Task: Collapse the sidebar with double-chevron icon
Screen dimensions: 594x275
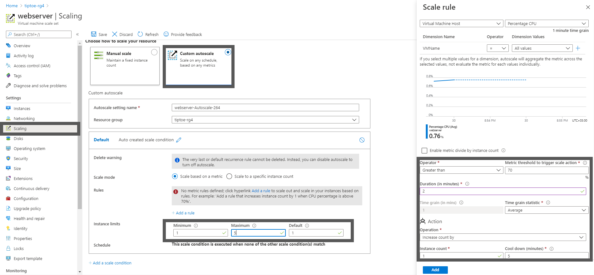Action: click(77, 34)
